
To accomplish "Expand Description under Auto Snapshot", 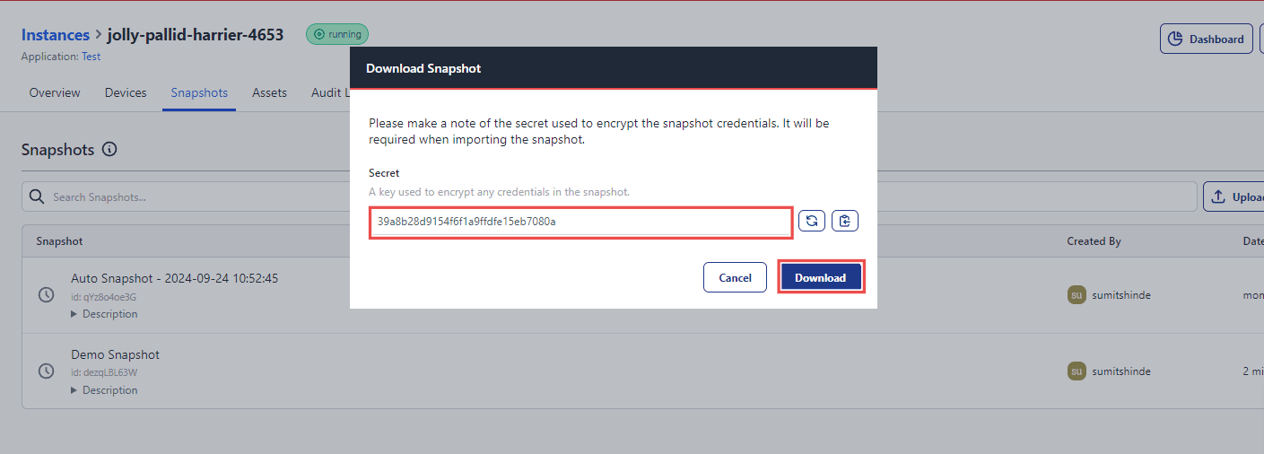I will click(x=104, y=314).
